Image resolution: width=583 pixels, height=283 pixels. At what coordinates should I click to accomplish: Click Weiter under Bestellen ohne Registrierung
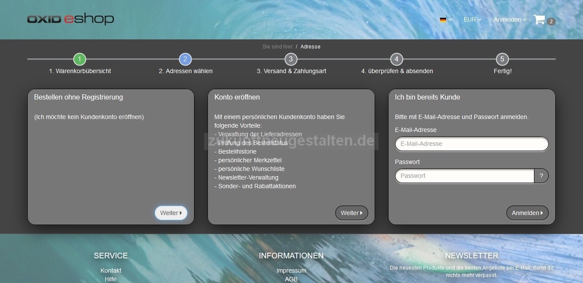point(171,213)
